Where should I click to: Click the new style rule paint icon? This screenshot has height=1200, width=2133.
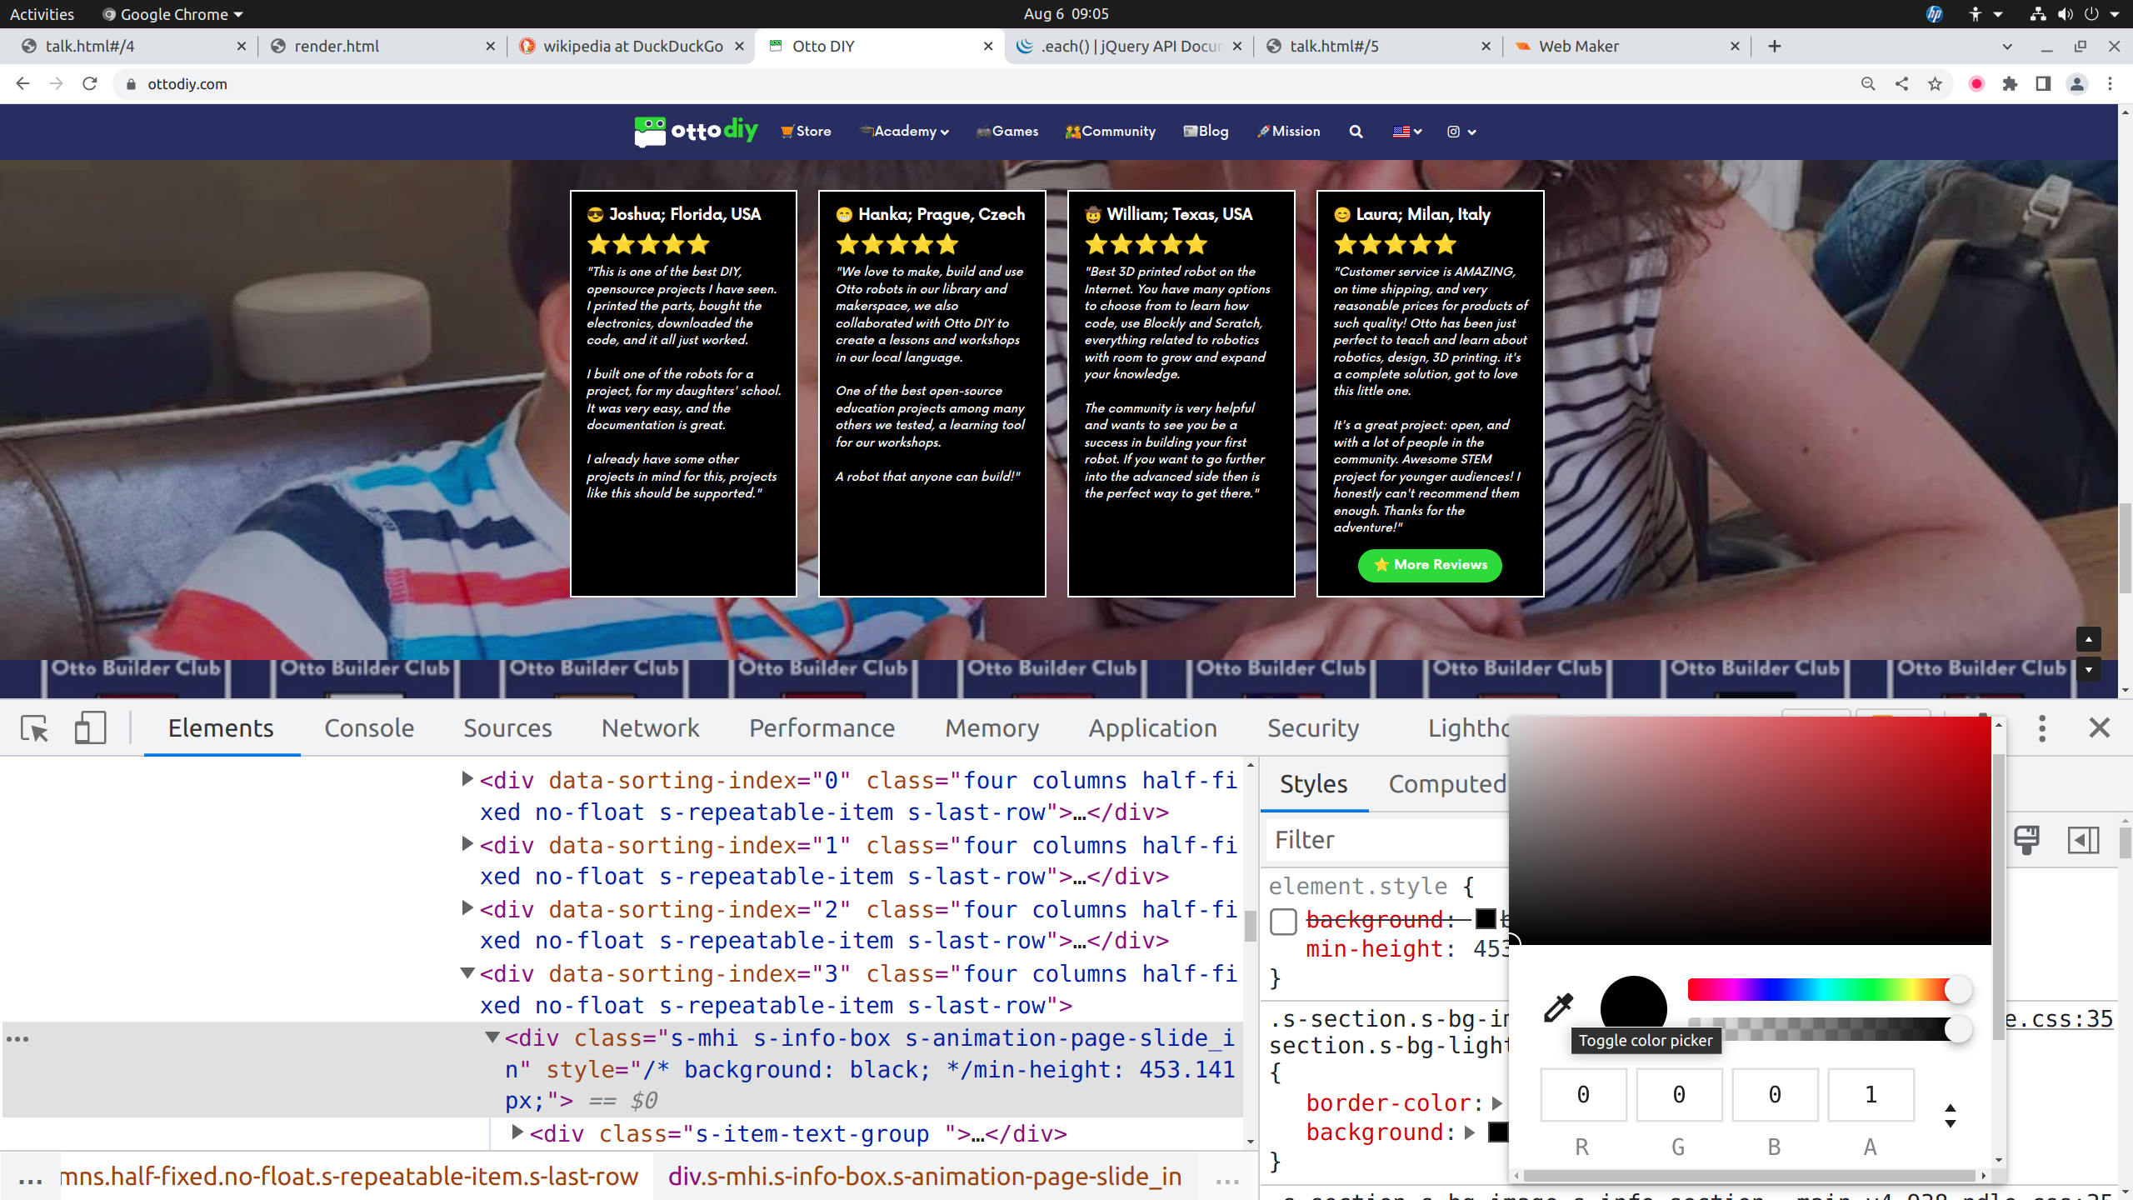[2026, 839]
